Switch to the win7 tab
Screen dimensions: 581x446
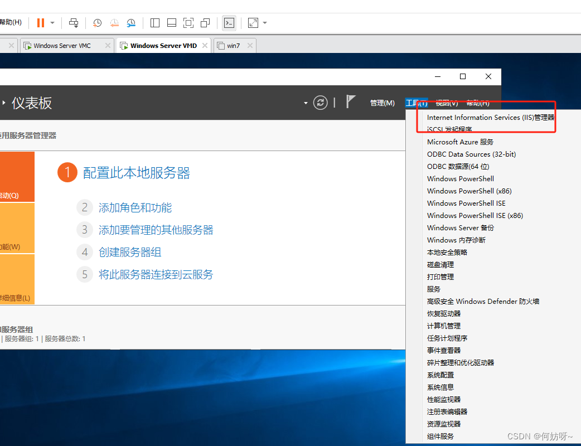[234, 46]
